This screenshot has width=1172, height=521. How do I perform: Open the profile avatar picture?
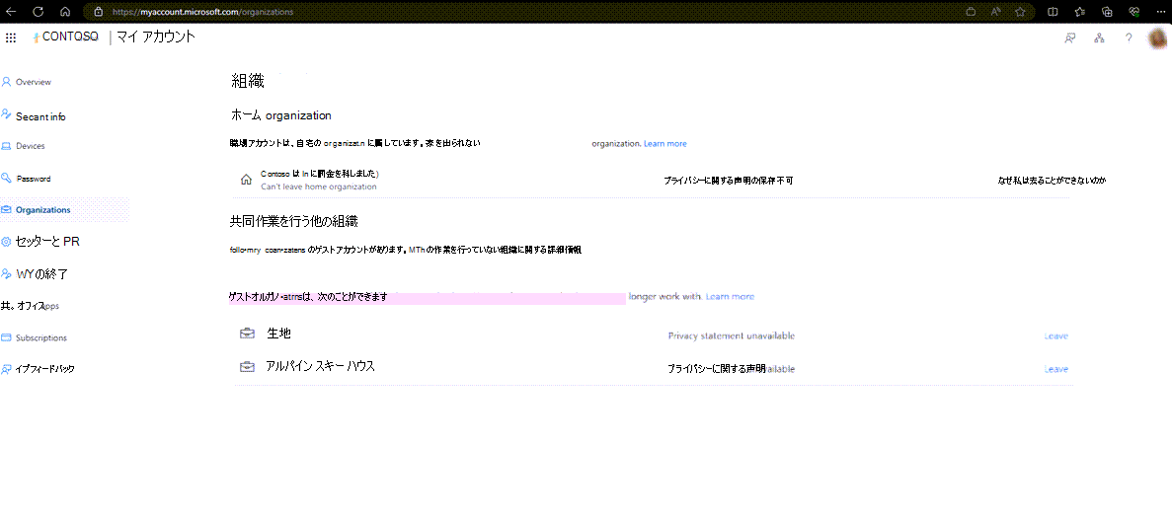tap(1157, 38)
